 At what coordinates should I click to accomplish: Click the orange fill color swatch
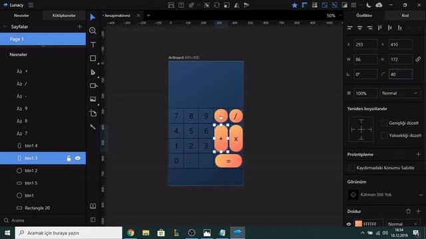359,224
